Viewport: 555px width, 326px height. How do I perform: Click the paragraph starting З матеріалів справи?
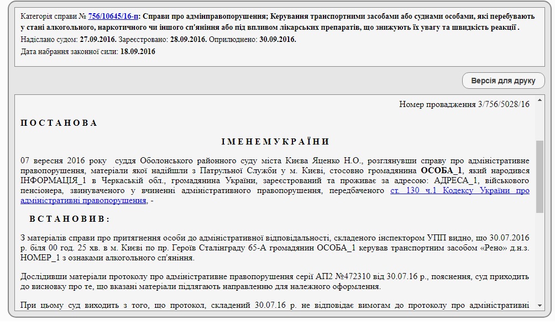[x=275, y=248]
